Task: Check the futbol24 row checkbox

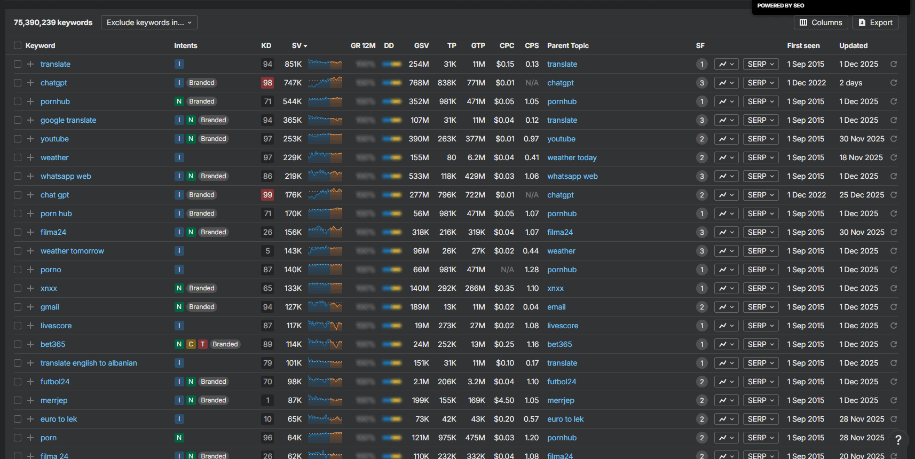Action: (18, 382)
